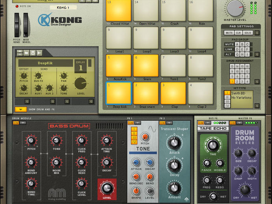The width and height of the screenshot is (272, 204).
Task: Open quick edit Q for Drum Assignment
Action: point(257,82)
